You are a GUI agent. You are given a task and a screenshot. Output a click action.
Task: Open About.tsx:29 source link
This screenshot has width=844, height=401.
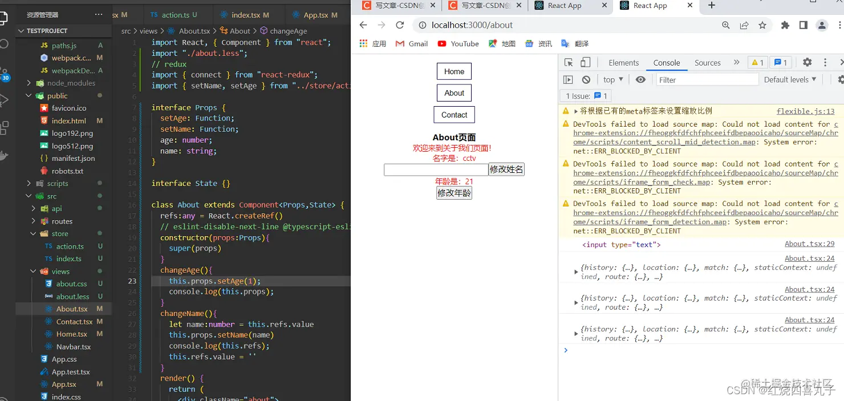809,244
